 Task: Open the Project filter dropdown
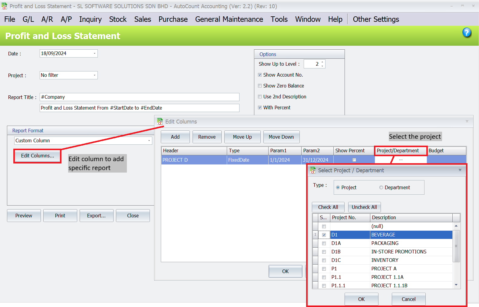click(94, 75)
